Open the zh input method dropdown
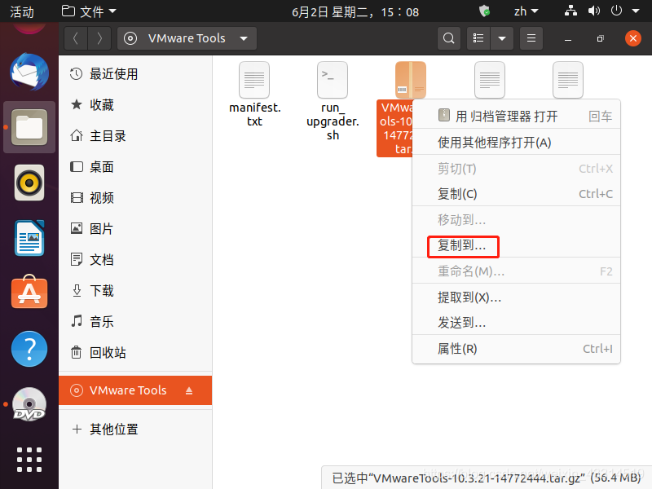This screenshot has width=652, height=489. pyautogui.click(x=526, y=11)
